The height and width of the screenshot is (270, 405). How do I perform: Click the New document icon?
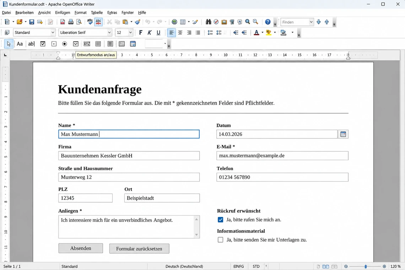click(x=7, y=22)
